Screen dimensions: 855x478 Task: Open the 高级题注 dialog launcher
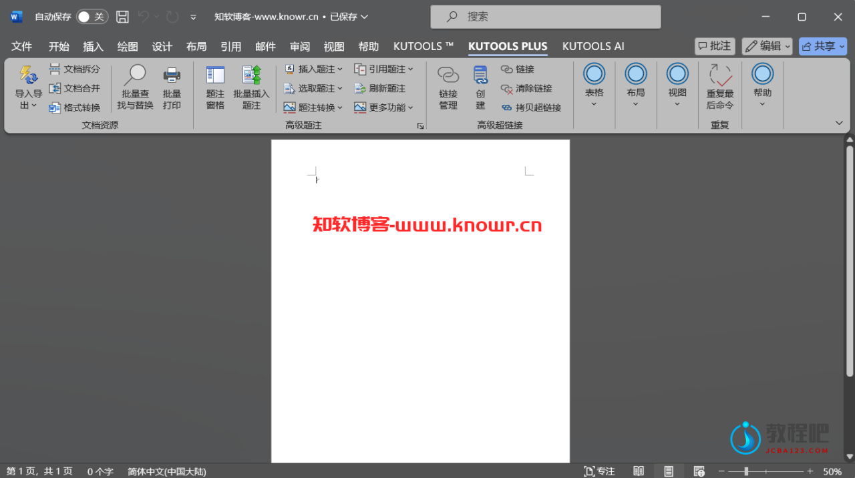click(420, 126)
